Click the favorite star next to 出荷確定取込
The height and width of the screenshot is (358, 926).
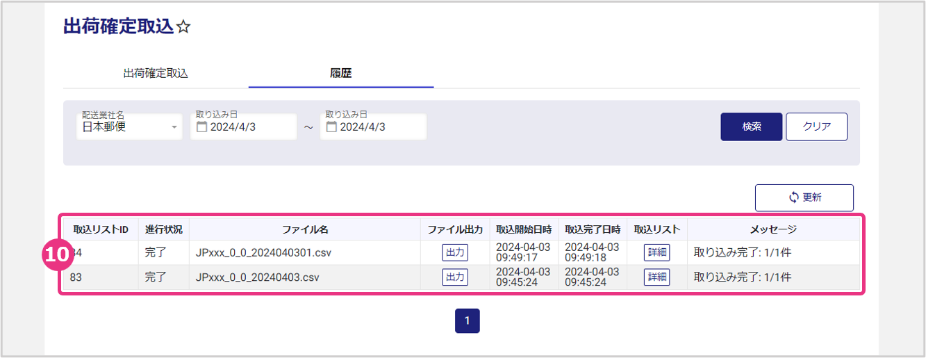pos(183,27)
